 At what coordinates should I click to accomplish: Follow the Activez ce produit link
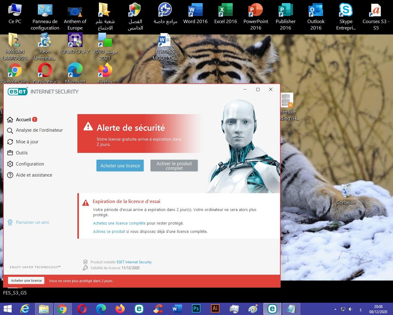click(x=109, y=232)
